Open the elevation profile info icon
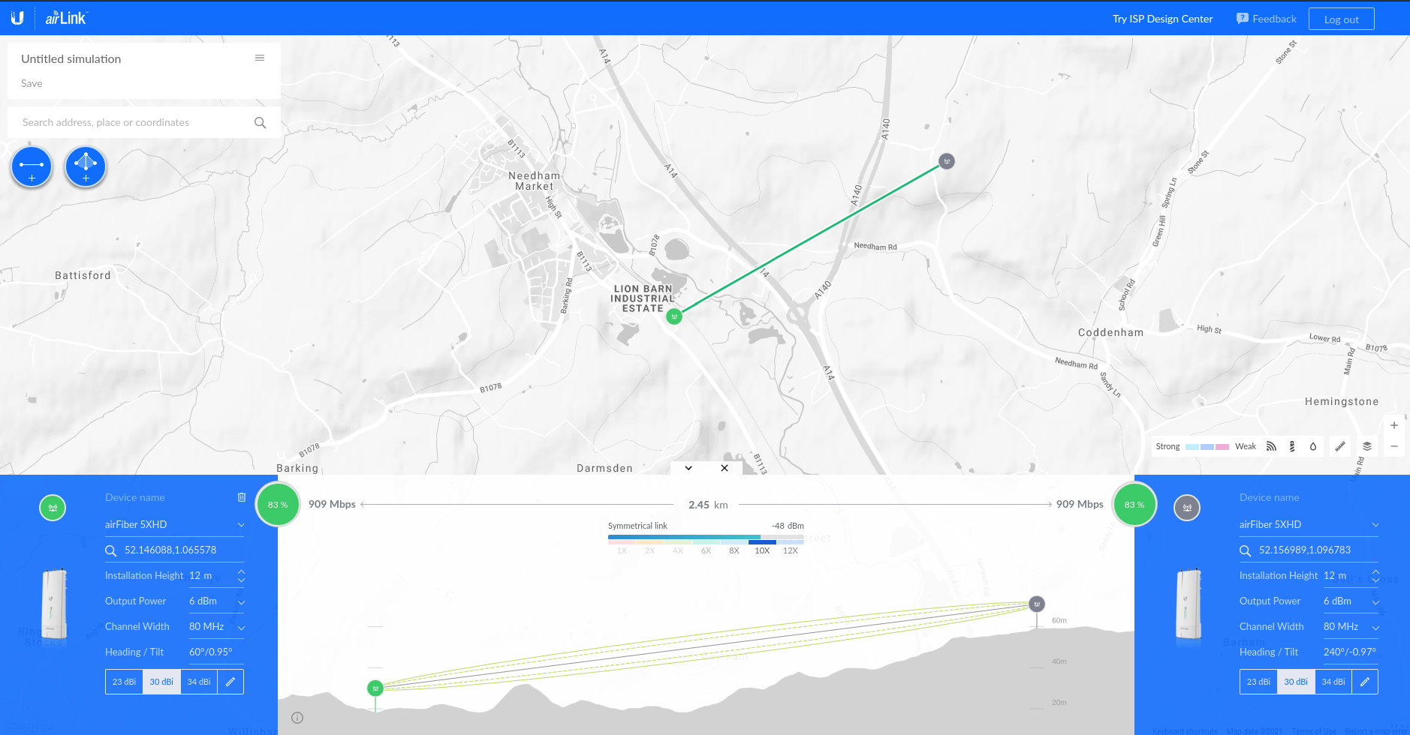 click(297, 718)
